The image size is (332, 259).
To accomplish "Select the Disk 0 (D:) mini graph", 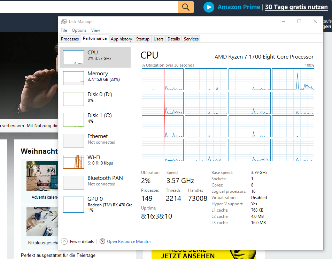I will 74,99.
